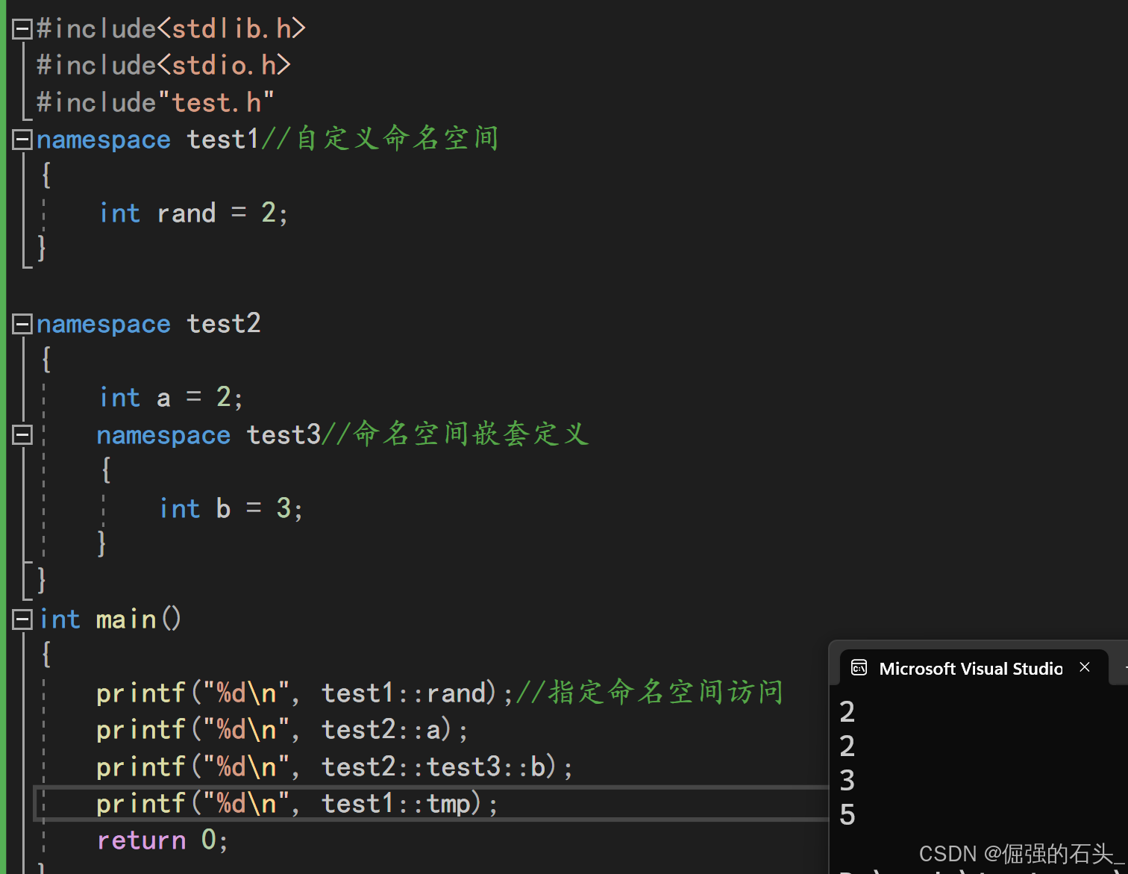Click the int rand = 2 declaration
The height and width of the screenshot is (874, 1128).
(x=193, y=213)
